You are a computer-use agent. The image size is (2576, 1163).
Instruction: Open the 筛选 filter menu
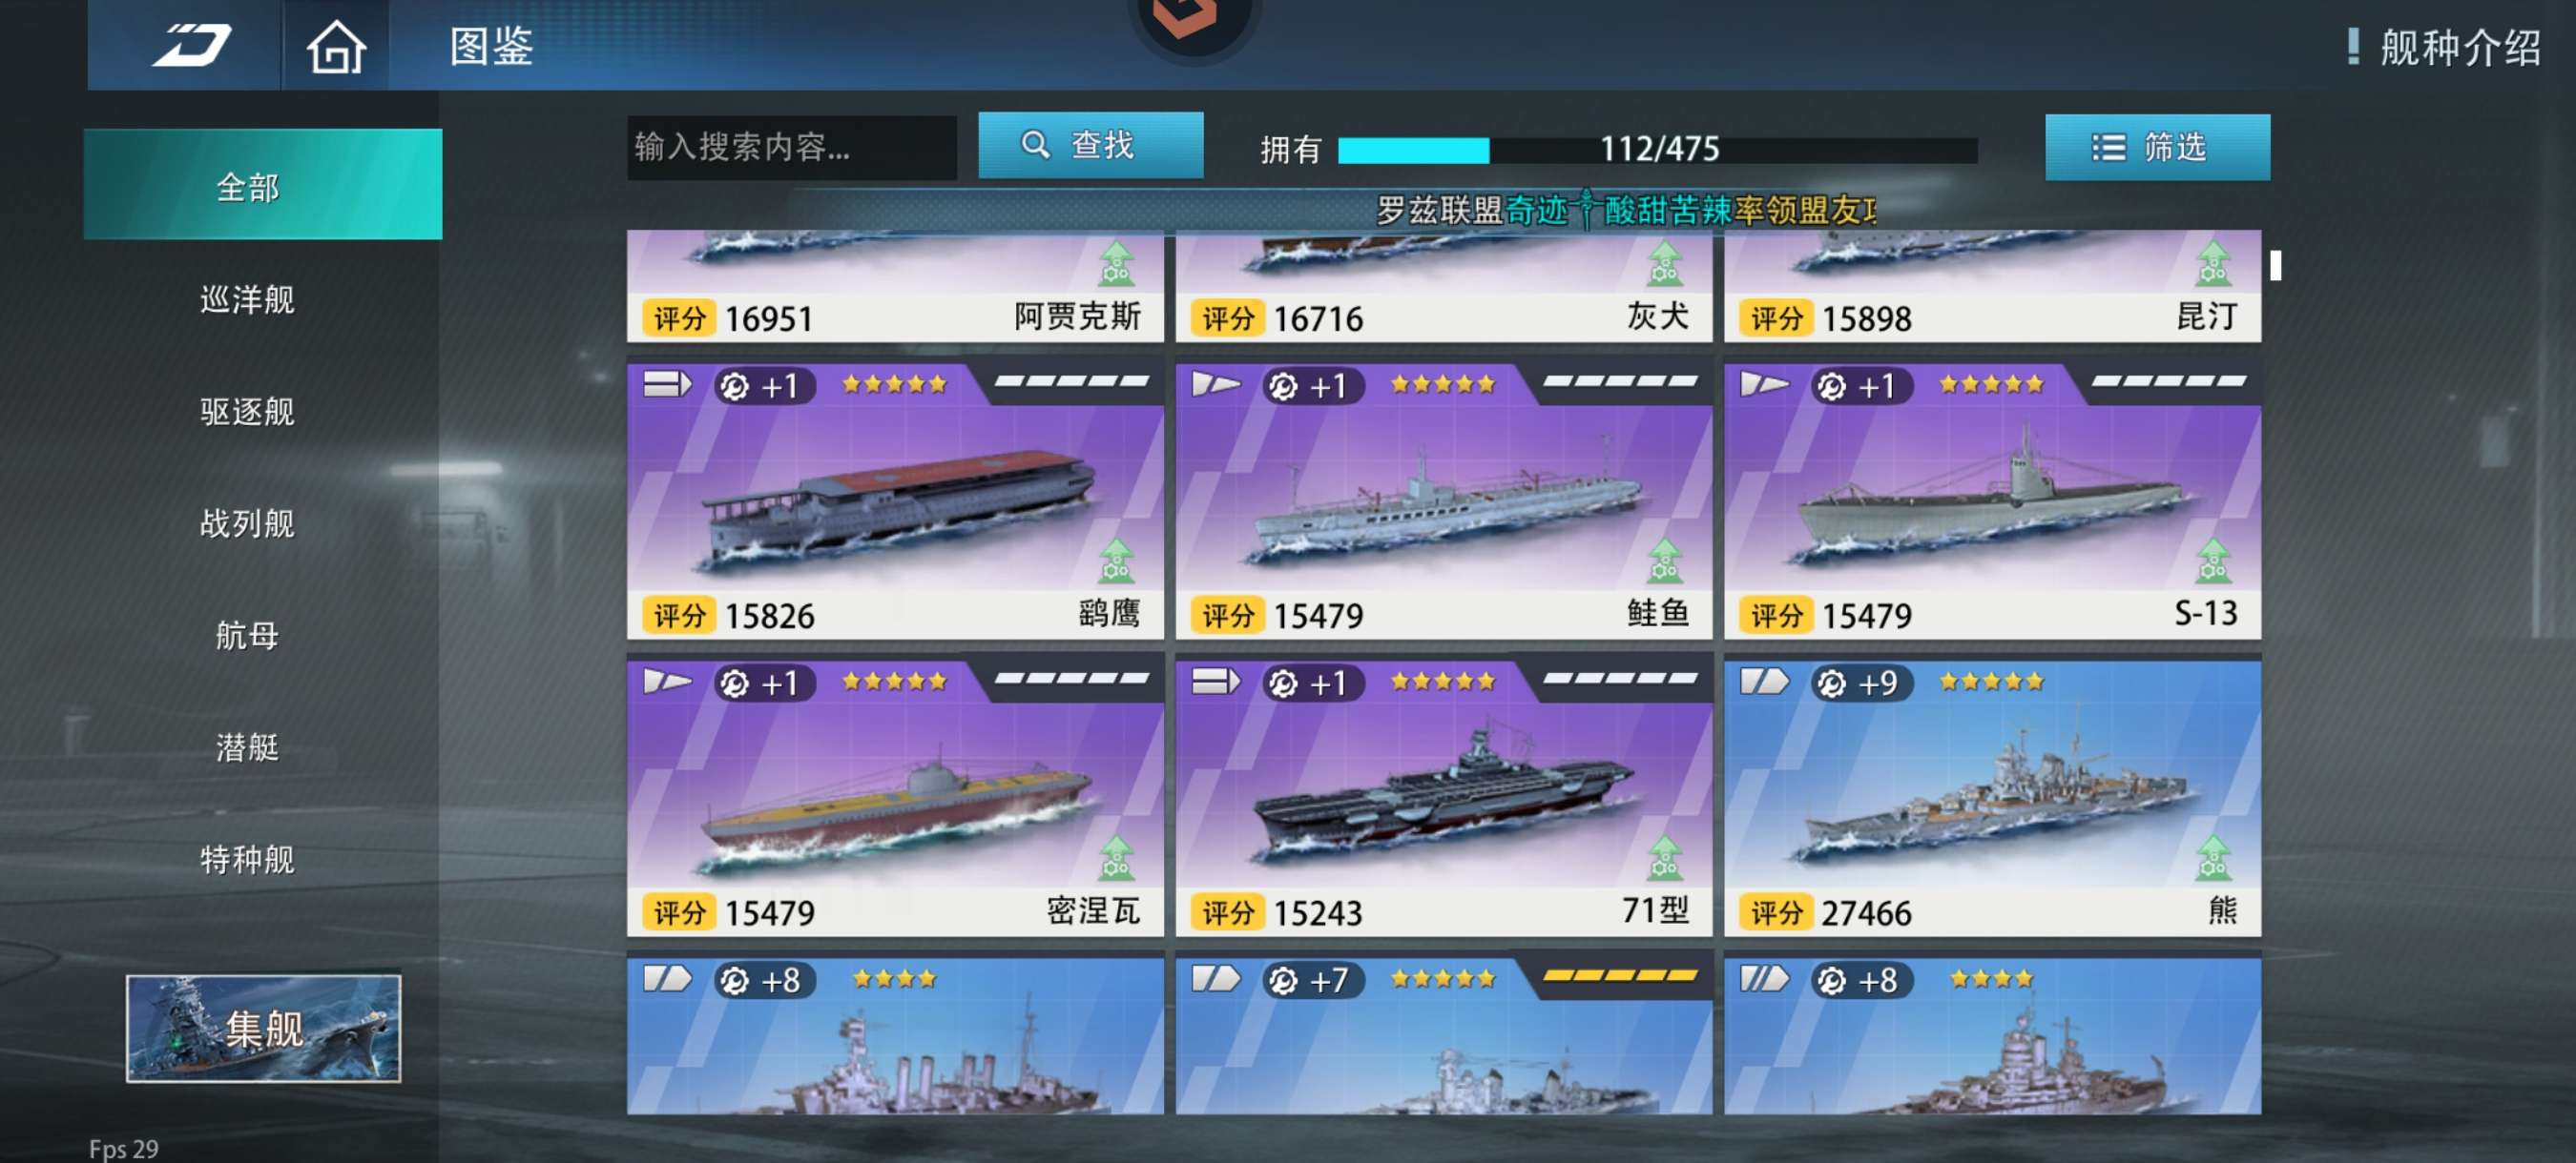tap(2157, 147)
